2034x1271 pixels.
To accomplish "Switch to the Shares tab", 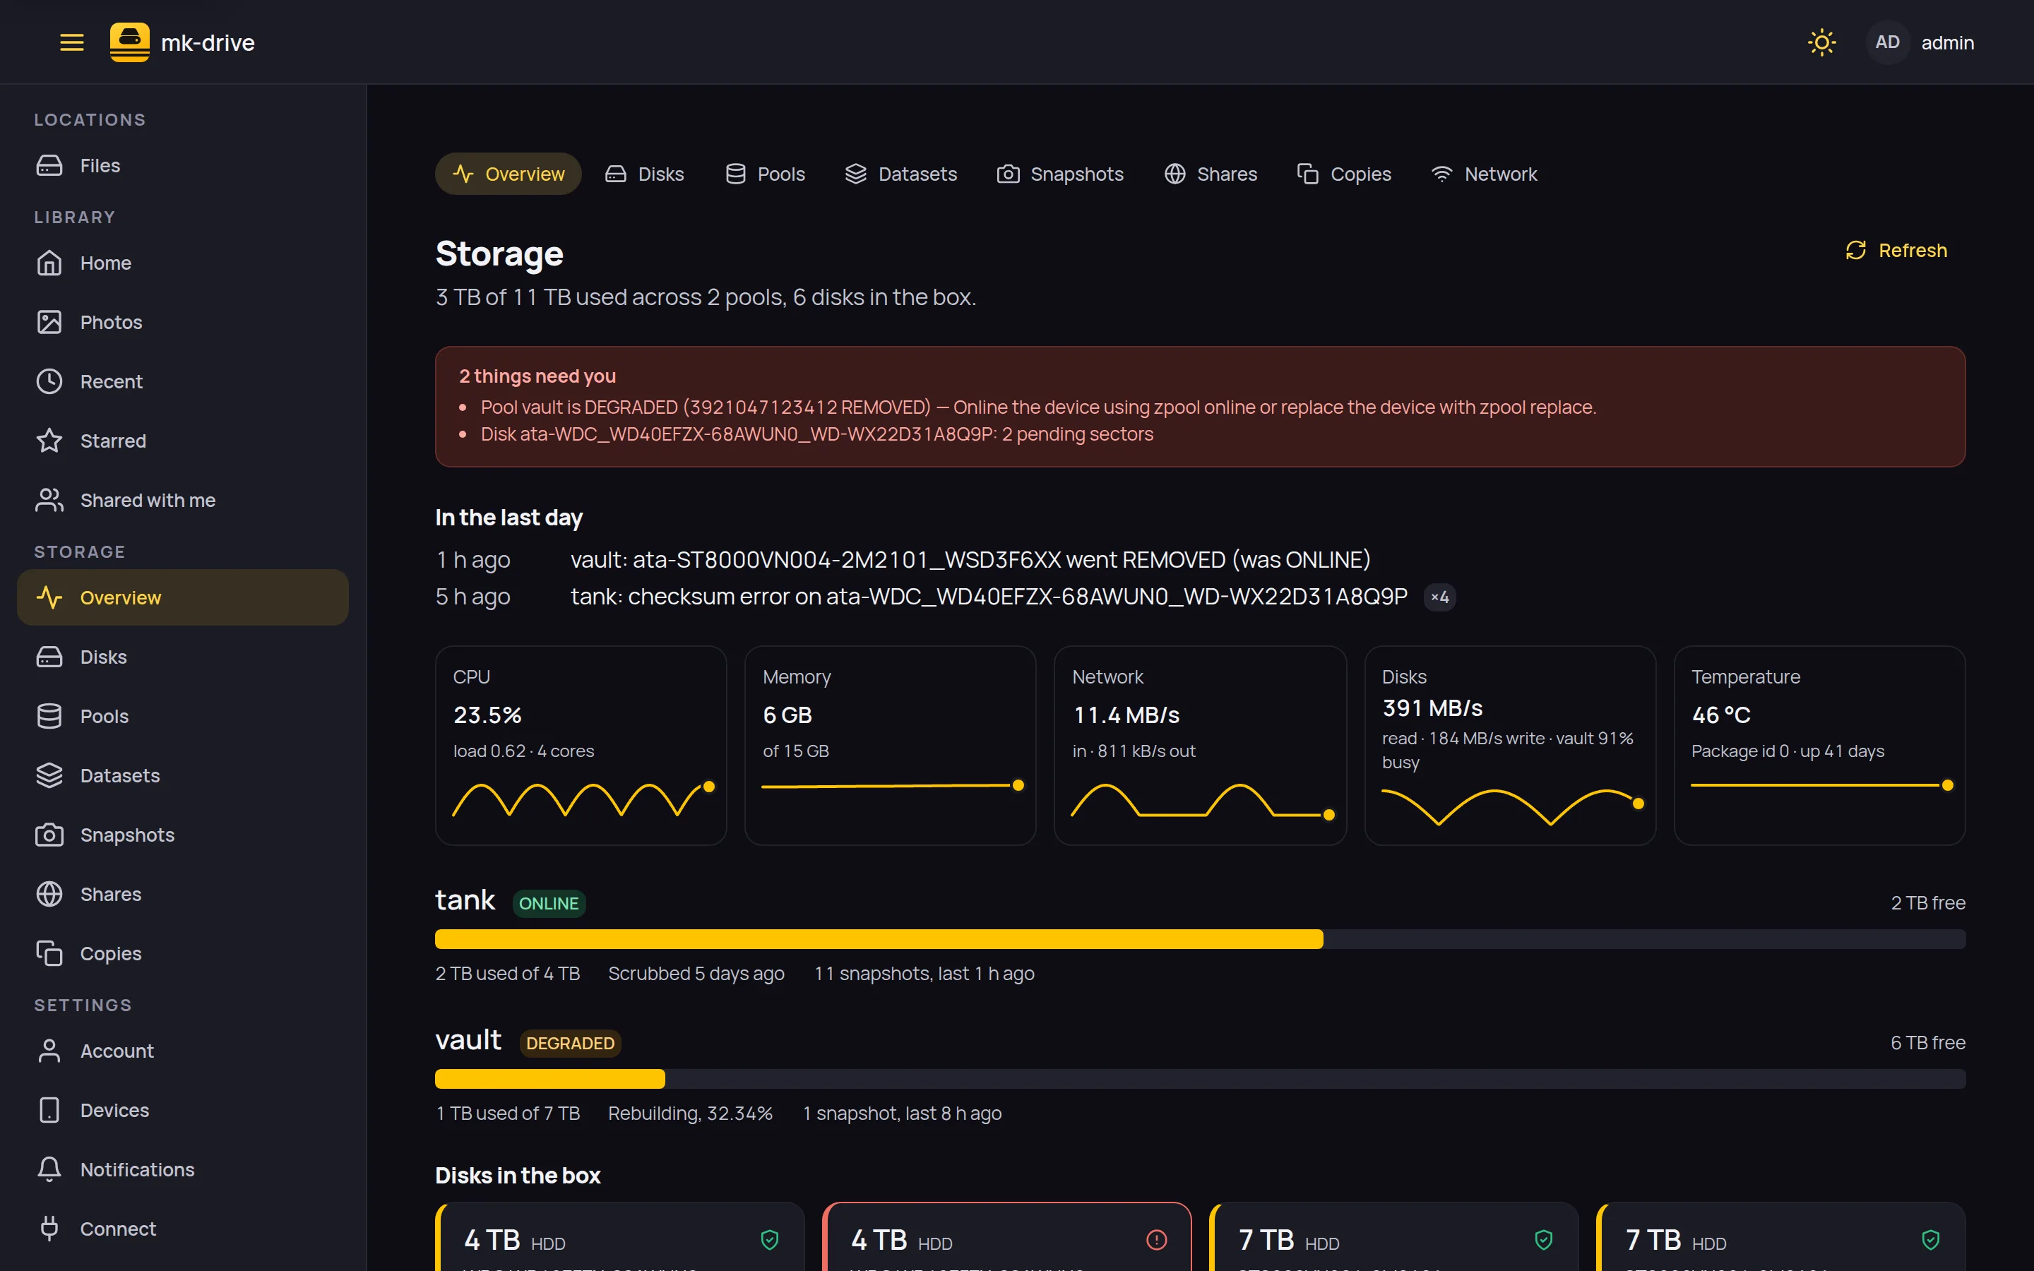I will tap(1211, 174).
